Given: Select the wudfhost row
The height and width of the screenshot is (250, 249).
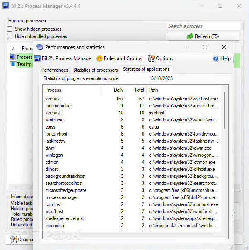Looking at the screenshot, I should [132, 211].
